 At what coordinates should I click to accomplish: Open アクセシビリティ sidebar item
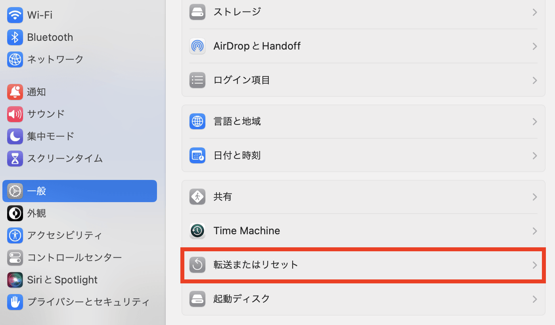[x=64, y=235]
